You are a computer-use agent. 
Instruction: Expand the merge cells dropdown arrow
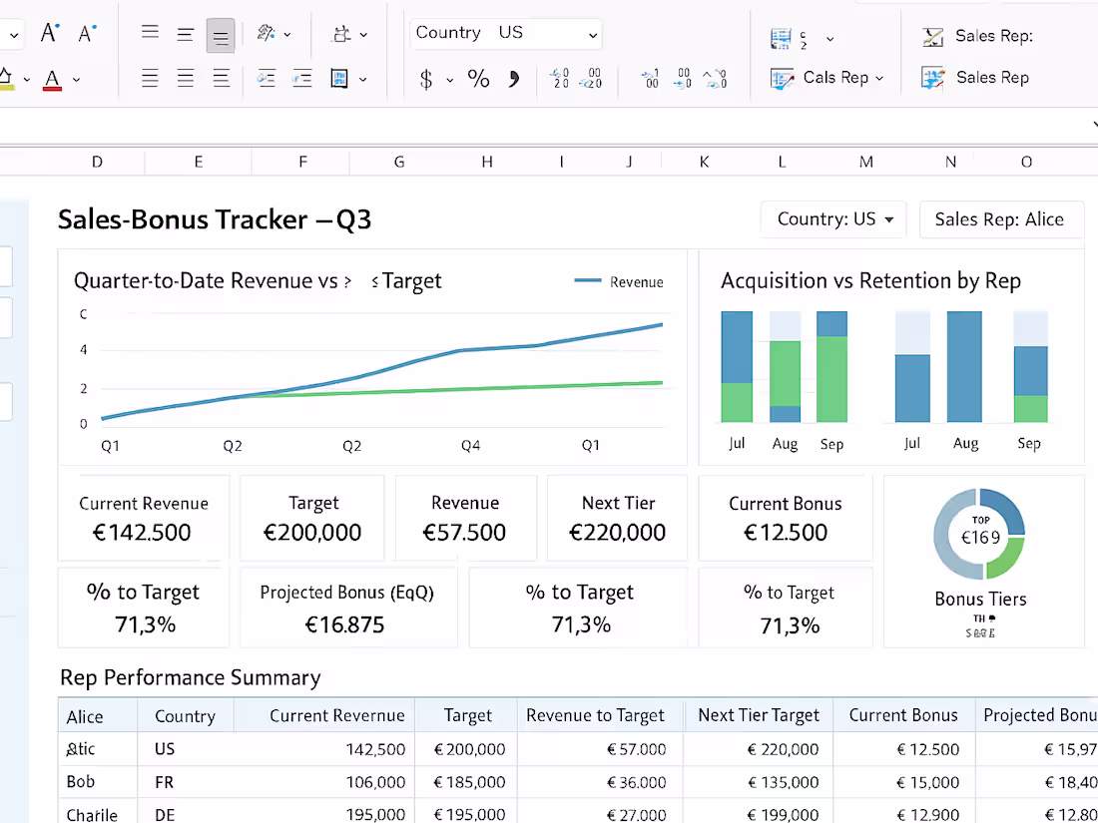click(362, 80)
